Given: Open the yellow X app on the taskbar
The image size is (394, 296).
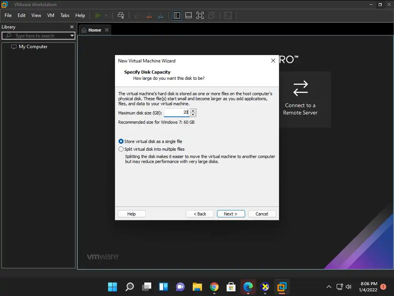Looking at the screenshot, I should point(265,287).
